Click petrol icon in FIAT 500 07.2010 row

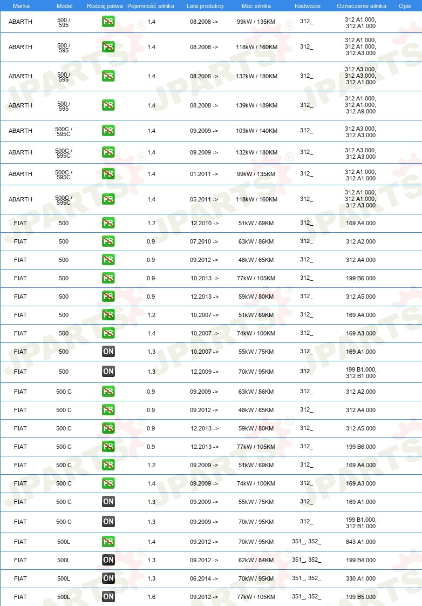108,241
